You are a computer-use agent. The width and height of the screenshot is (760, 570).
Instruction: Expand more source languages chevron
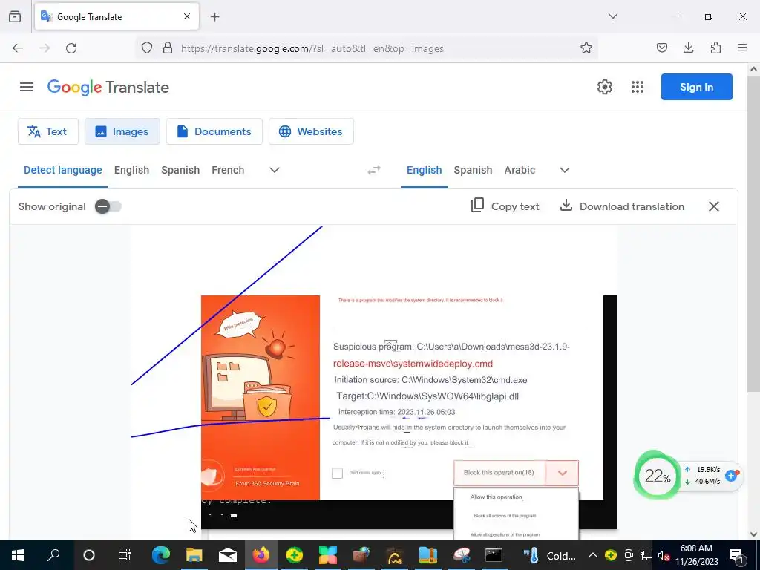pyautogui.click(x=275, y=170)
